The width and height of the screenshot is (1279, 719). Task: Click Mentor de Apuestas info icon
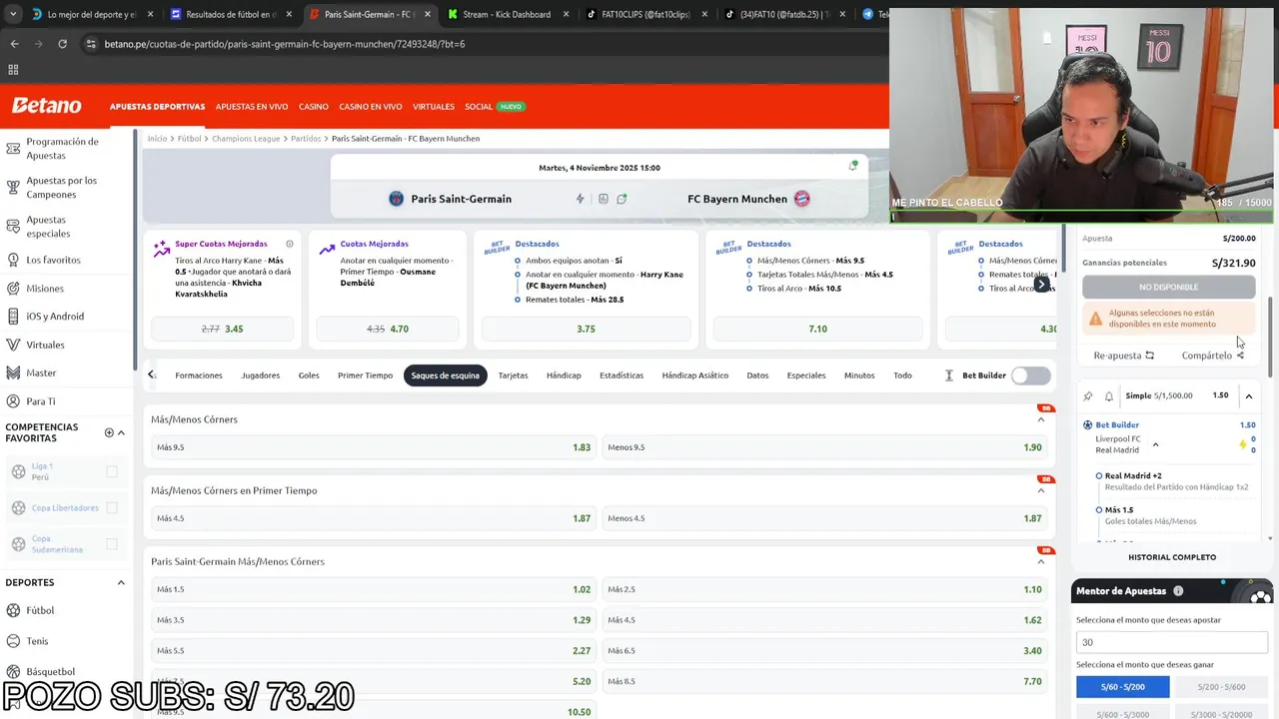1178,591
